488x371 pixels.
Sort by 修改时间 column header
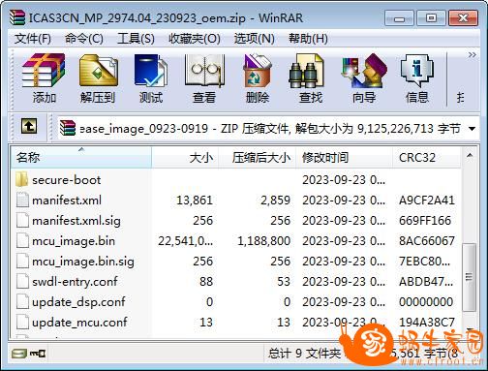[344, 158]
